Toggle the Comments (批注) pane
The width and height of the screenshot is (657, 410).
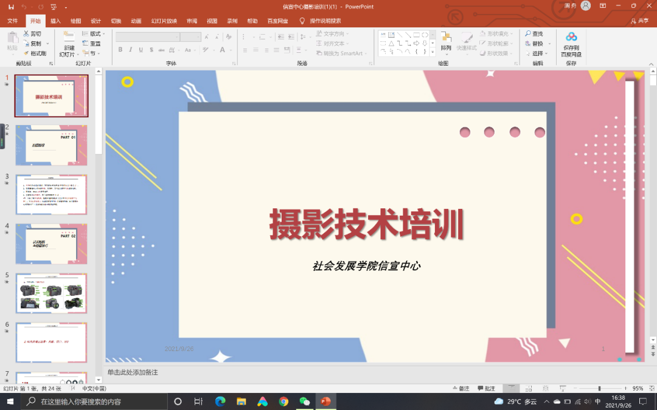486,388
